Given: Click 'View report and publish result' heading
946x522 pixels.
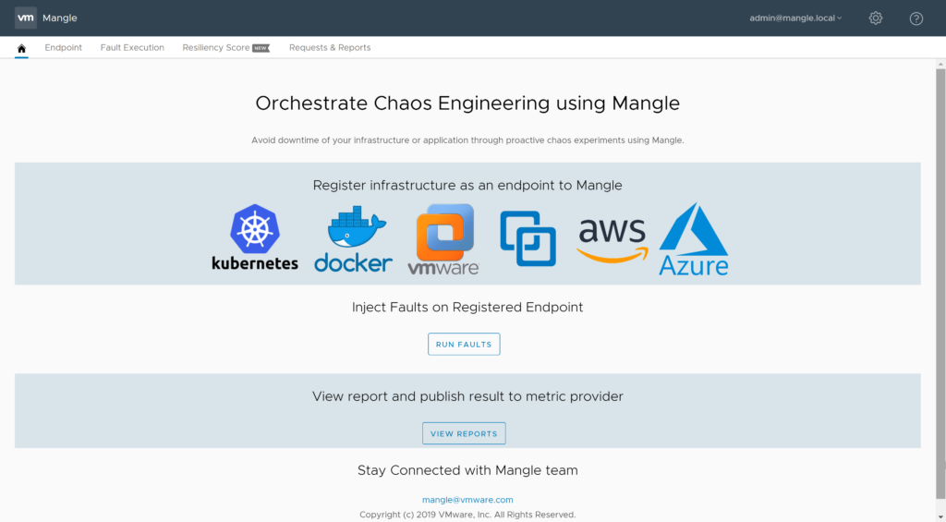Looking at the screenshot, I should tap(467, 396).
